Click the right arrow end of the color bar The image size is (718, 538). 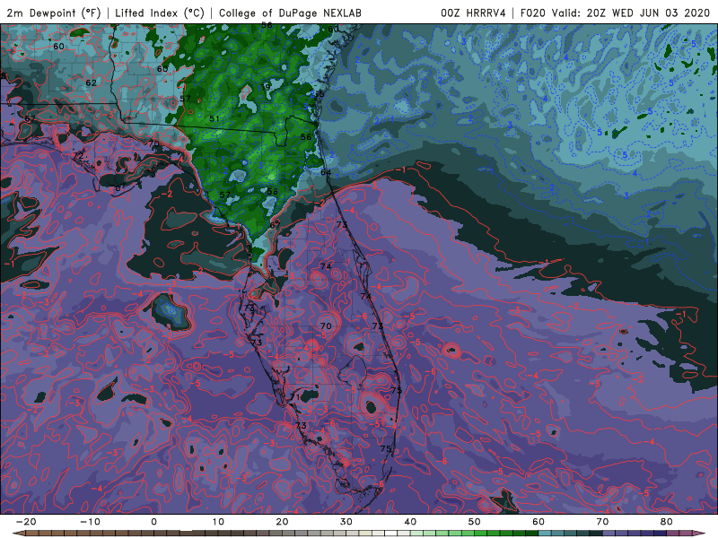(x=698, y=534)
